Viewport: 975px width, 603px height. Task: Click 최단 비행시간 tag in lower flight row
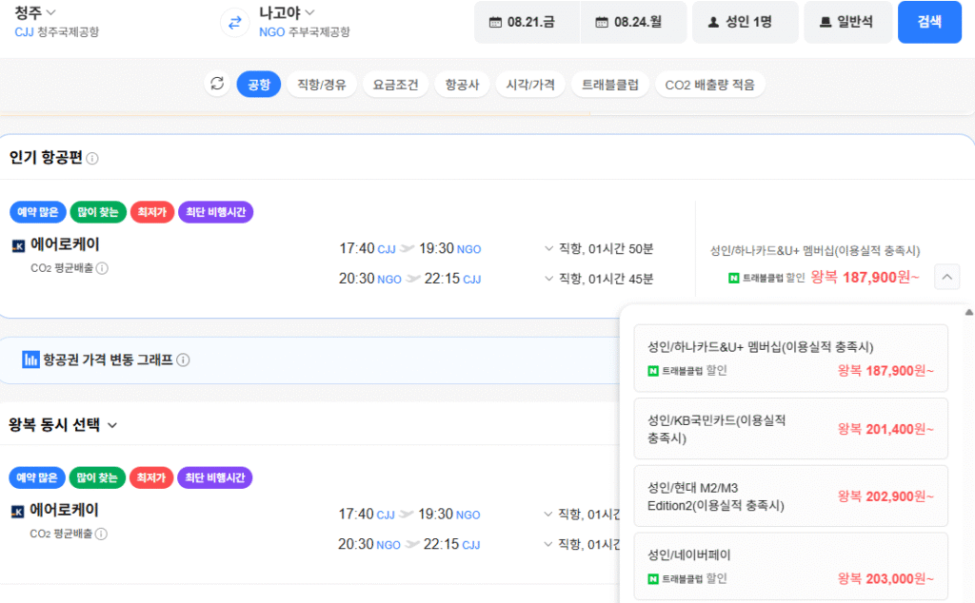pos(215,478)
